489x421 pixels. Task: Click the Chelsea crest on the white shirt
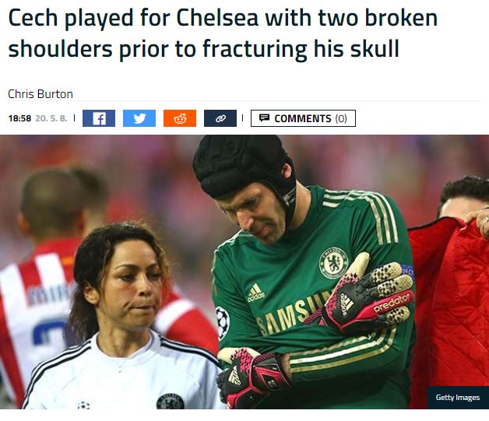(171, 402)
